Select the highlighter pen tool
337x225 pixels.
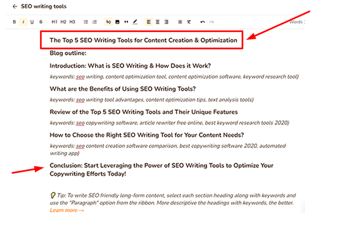(x=135, y=22)
